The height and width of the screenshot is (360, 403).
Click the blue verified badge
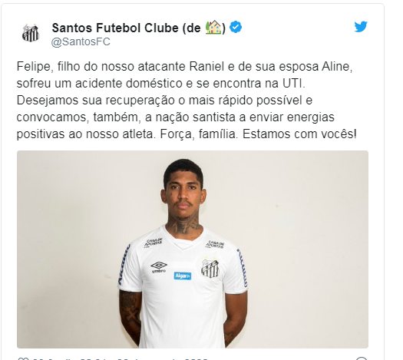point(236,27)
